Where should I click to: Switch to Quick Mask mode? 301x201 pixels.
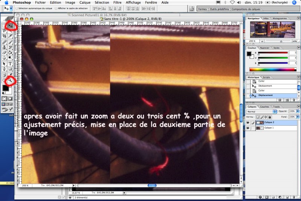[x=10, y=99]
